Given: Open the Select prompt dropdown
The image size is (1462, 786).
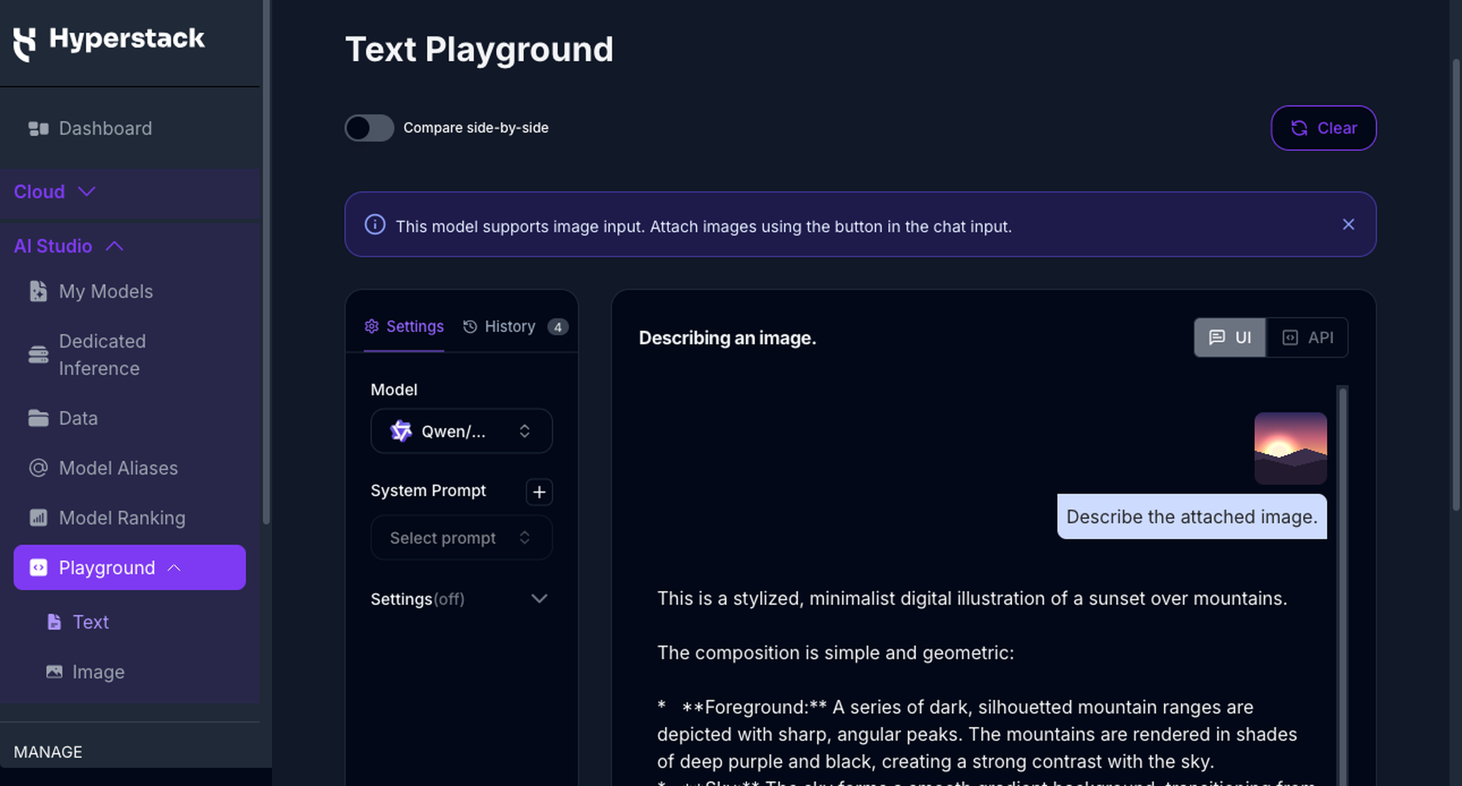Looking at the screenshot, I should pos(461,538).
